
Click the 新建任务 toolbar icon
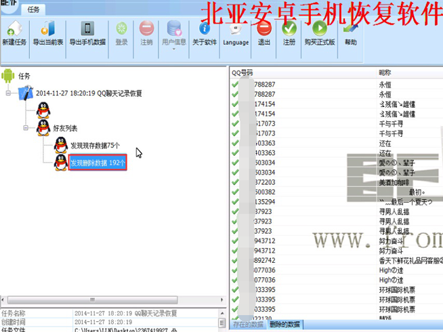(14, 29)
